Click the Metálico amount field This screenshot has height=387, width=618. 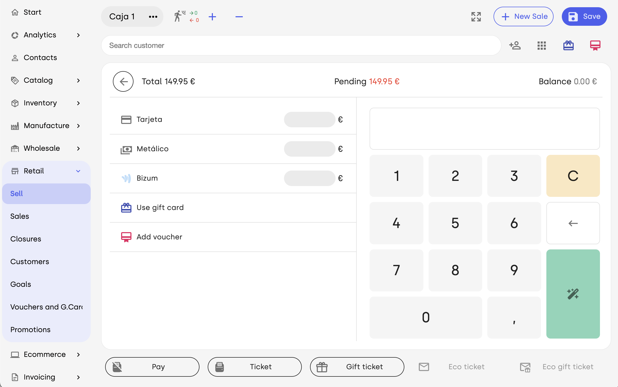(x=310, y=149)
